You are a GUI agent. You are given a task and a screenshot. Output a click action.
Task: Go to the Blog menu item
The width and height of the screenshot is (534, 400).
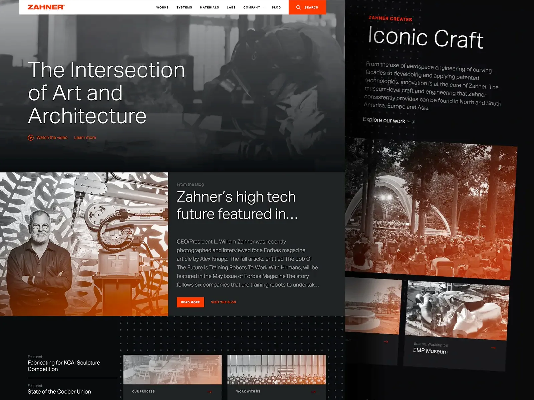pyautogui.click(x=276, y=7)
